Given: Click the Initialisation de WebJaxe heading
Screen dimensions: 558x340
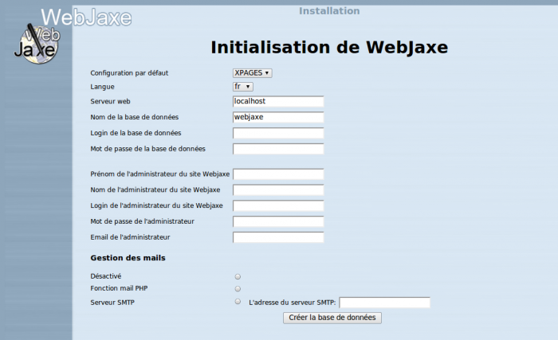Looking at the screenshot, I should pyautogui.click(x=329, y=47).
